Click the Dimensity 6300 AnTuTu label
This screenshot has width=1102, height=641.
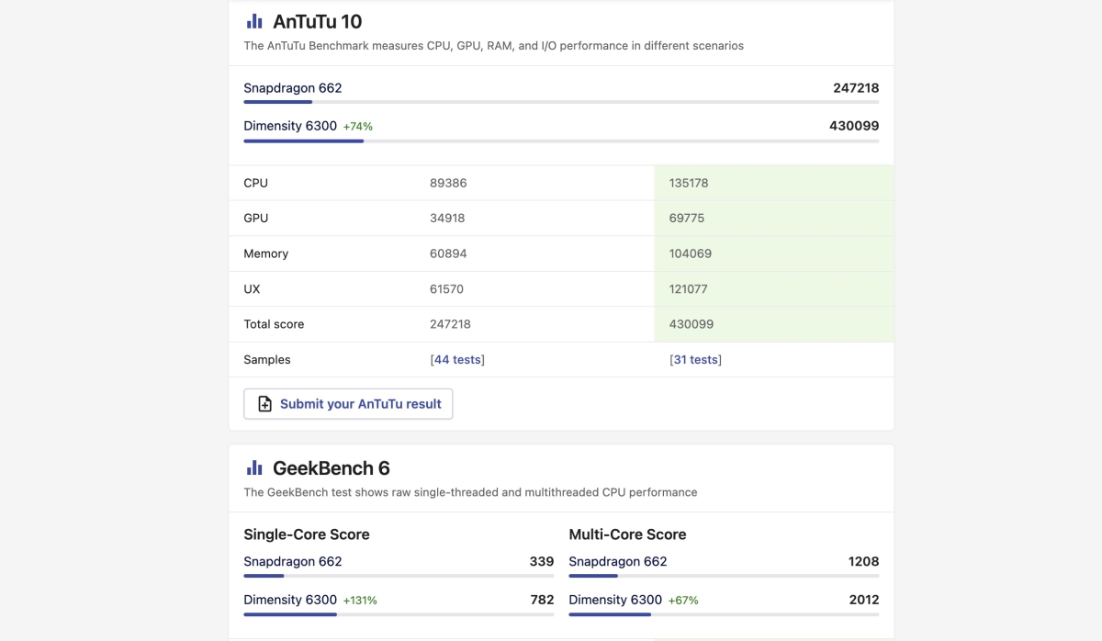click(290, 126)
